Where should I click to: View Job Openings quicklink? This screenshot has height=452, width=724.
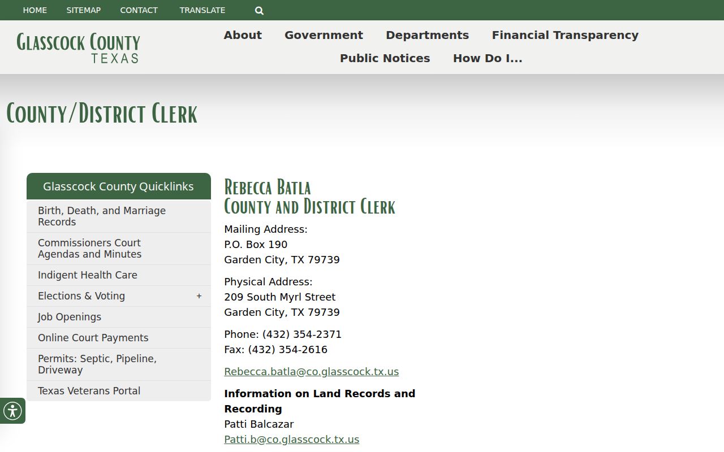(119, 317)
